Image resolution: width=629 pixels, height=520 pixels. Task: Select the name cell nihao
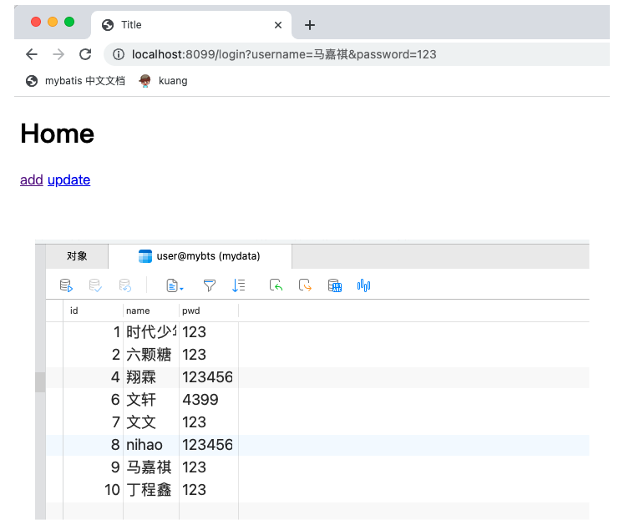pos(151,445)
